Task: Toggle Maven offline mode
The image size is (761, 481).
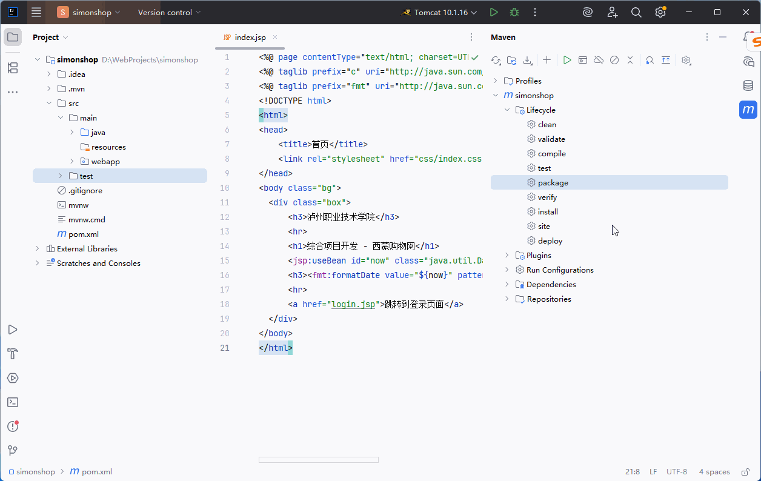Action: coord(599,60)
